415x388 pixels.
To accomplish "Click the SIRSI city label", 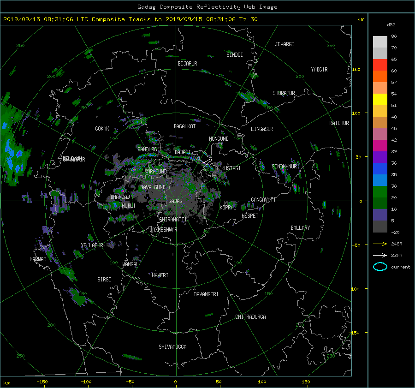I will click(104, 280).
